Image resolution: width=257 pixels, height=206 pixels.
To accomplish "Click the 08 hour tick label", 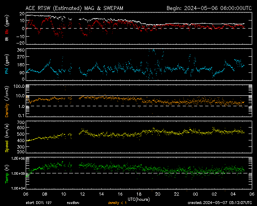I will (x=45, y=194).
